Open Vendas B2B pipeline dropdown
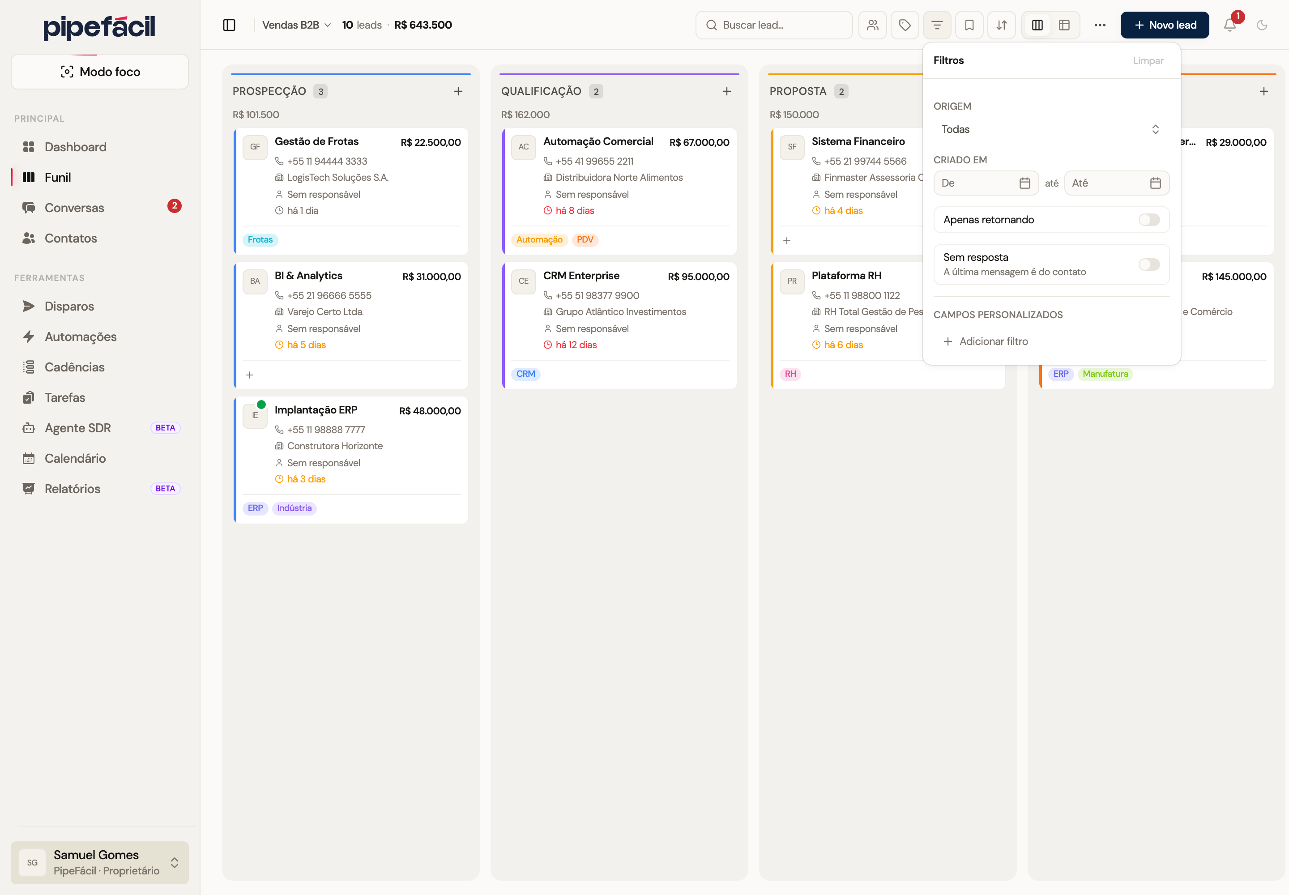1289x895 pixels. coord(296,25)
